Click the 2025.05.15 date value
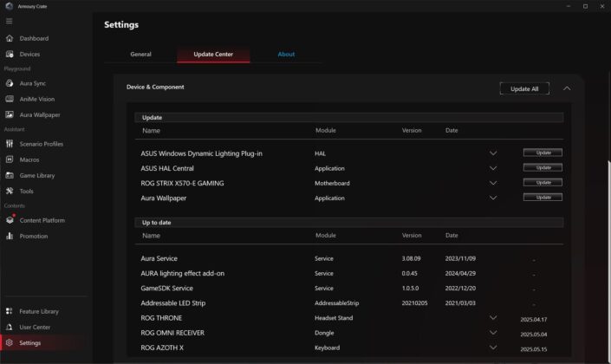 tap(534, 349)
